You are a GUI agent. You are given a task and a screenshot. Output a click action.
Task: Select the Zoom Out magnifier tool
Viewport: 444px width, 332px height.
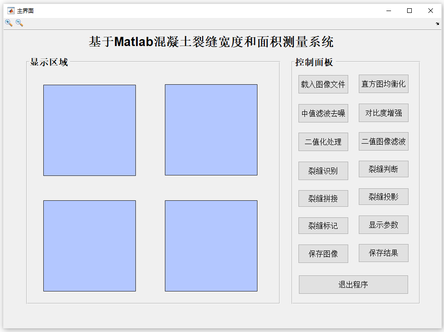click(x=19, y=23)
